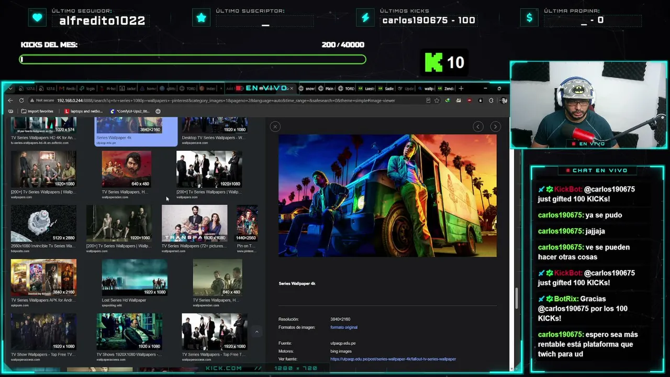Click the scroll-to-top arrow button
The height and width of the screenshot is (377, 670).
coord(256,331)
